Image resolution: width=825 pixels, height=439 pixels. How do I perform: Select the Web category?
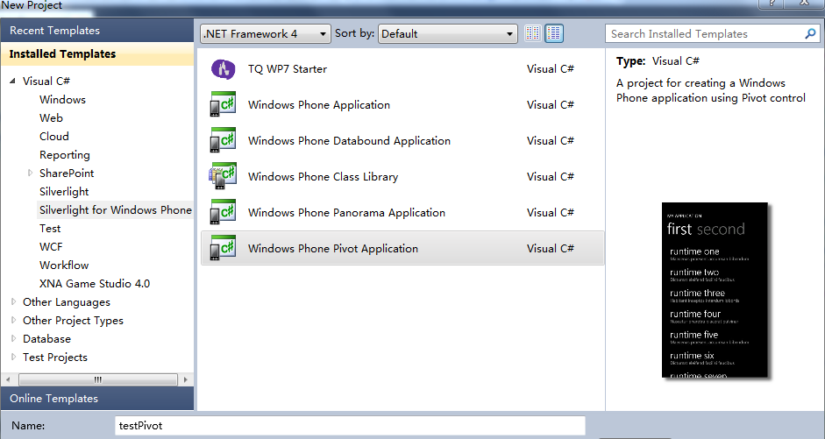tap(51, 117)
